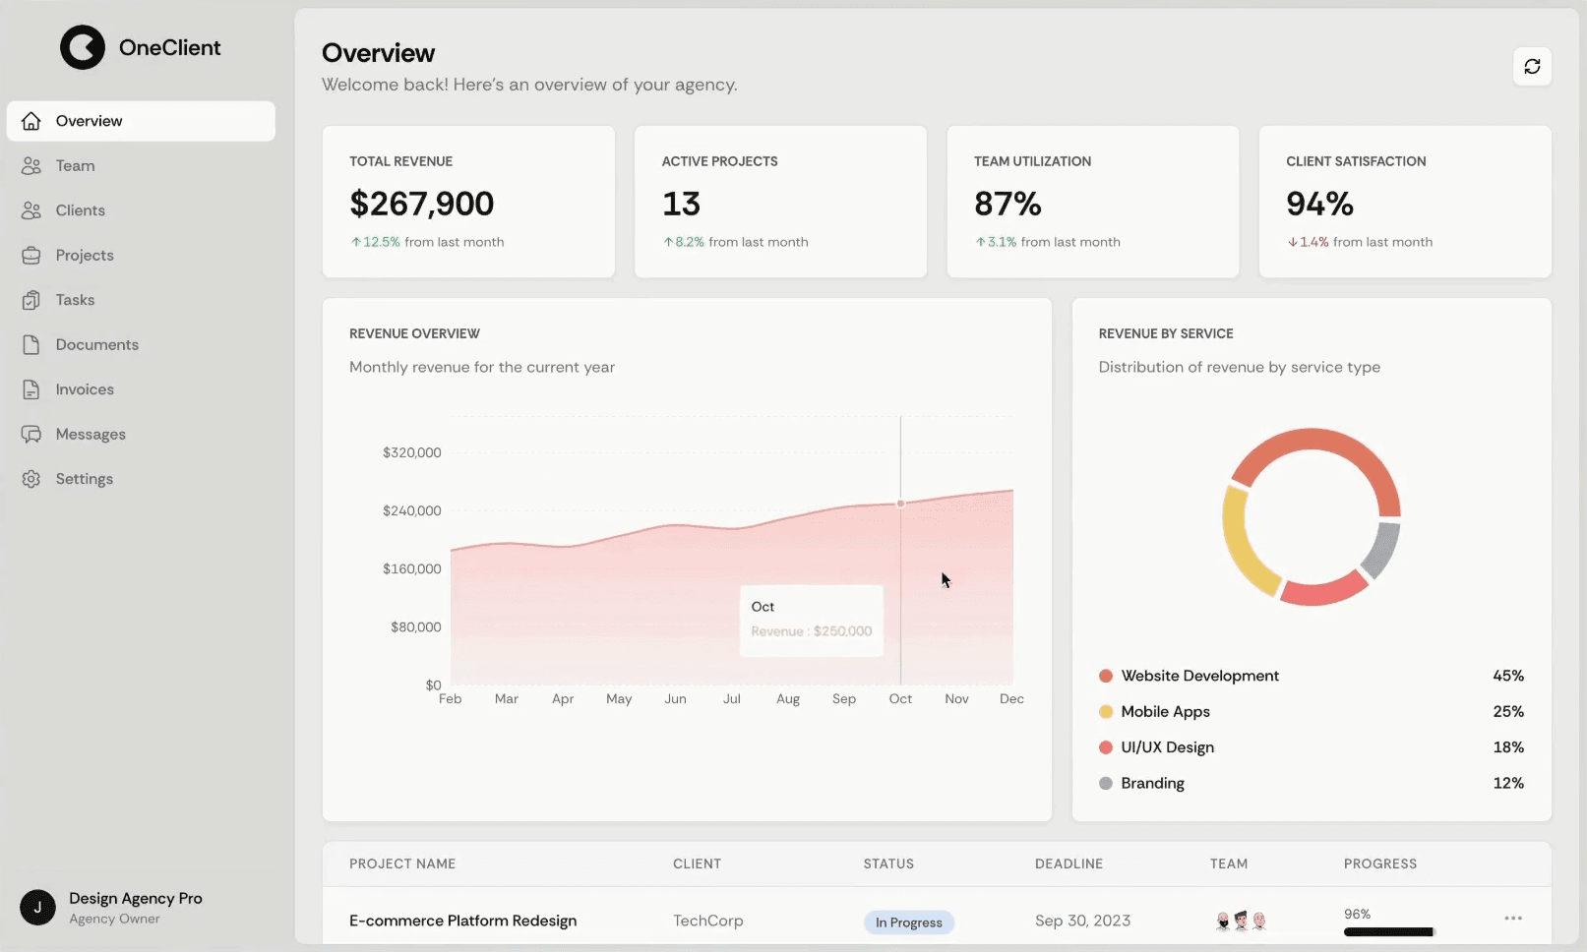The height and width of the screenshot is (952, 1587).
Task: Click the TechCorp client name
Action: point(707,921)
